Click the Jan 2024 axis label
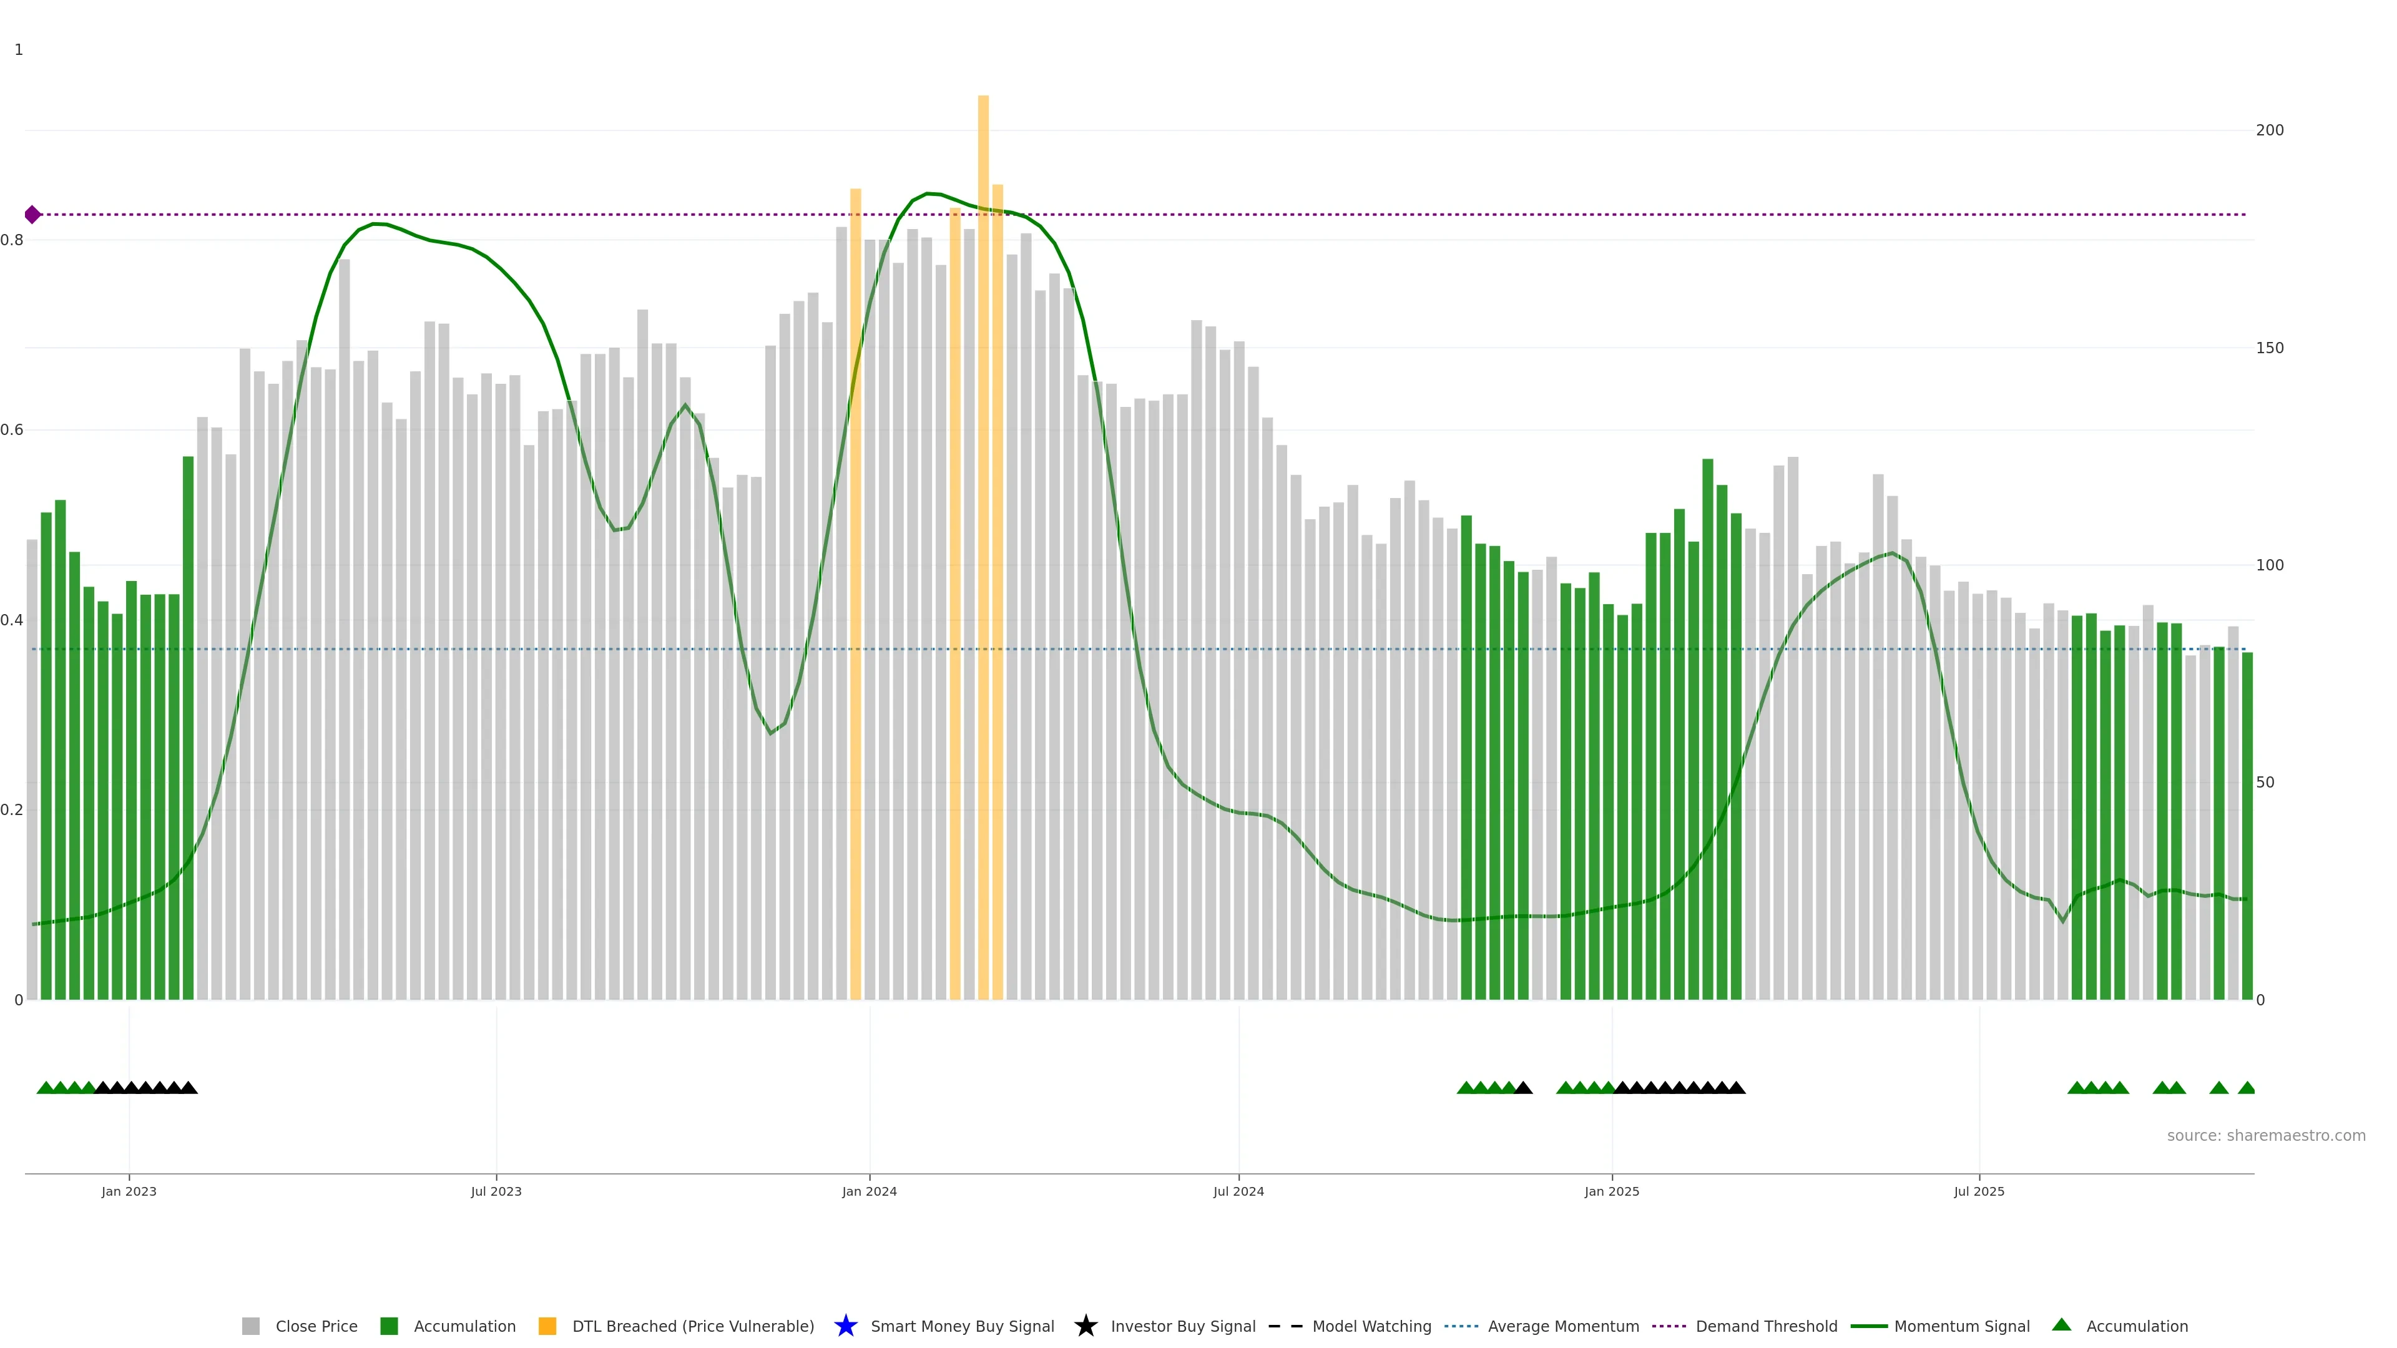This screenshot has height=1348, width=2397. coord(869,1191)
